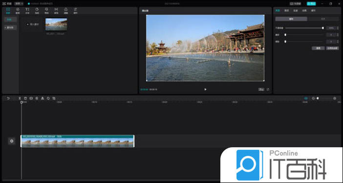Screen dimensions: 343x183
Task: Open the Effects (star) tab
Action: 46,11
